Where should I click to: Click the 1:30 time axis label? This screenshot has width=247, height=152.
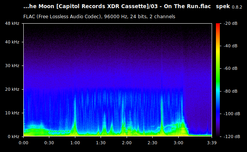(x=101, y=143)
